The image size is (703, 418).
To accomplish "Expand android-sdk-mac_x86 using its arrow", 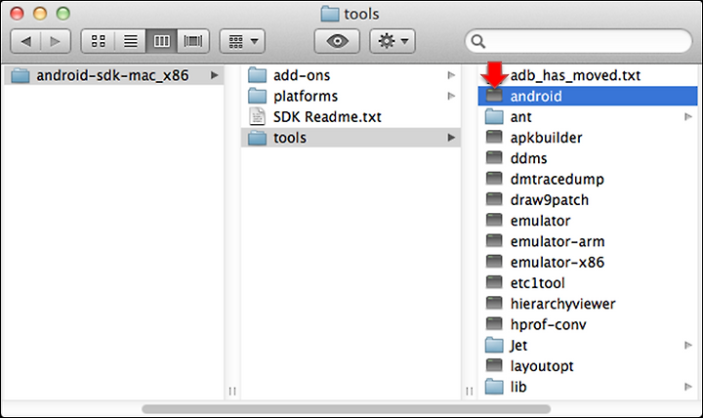I will pos(214,75).
